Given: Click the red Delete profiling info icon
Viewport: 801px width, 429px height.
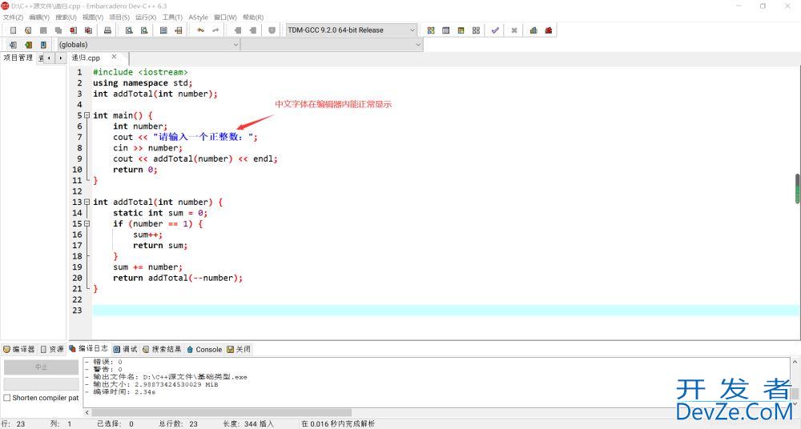Looking at the screenshot, I should click(549, 30).
